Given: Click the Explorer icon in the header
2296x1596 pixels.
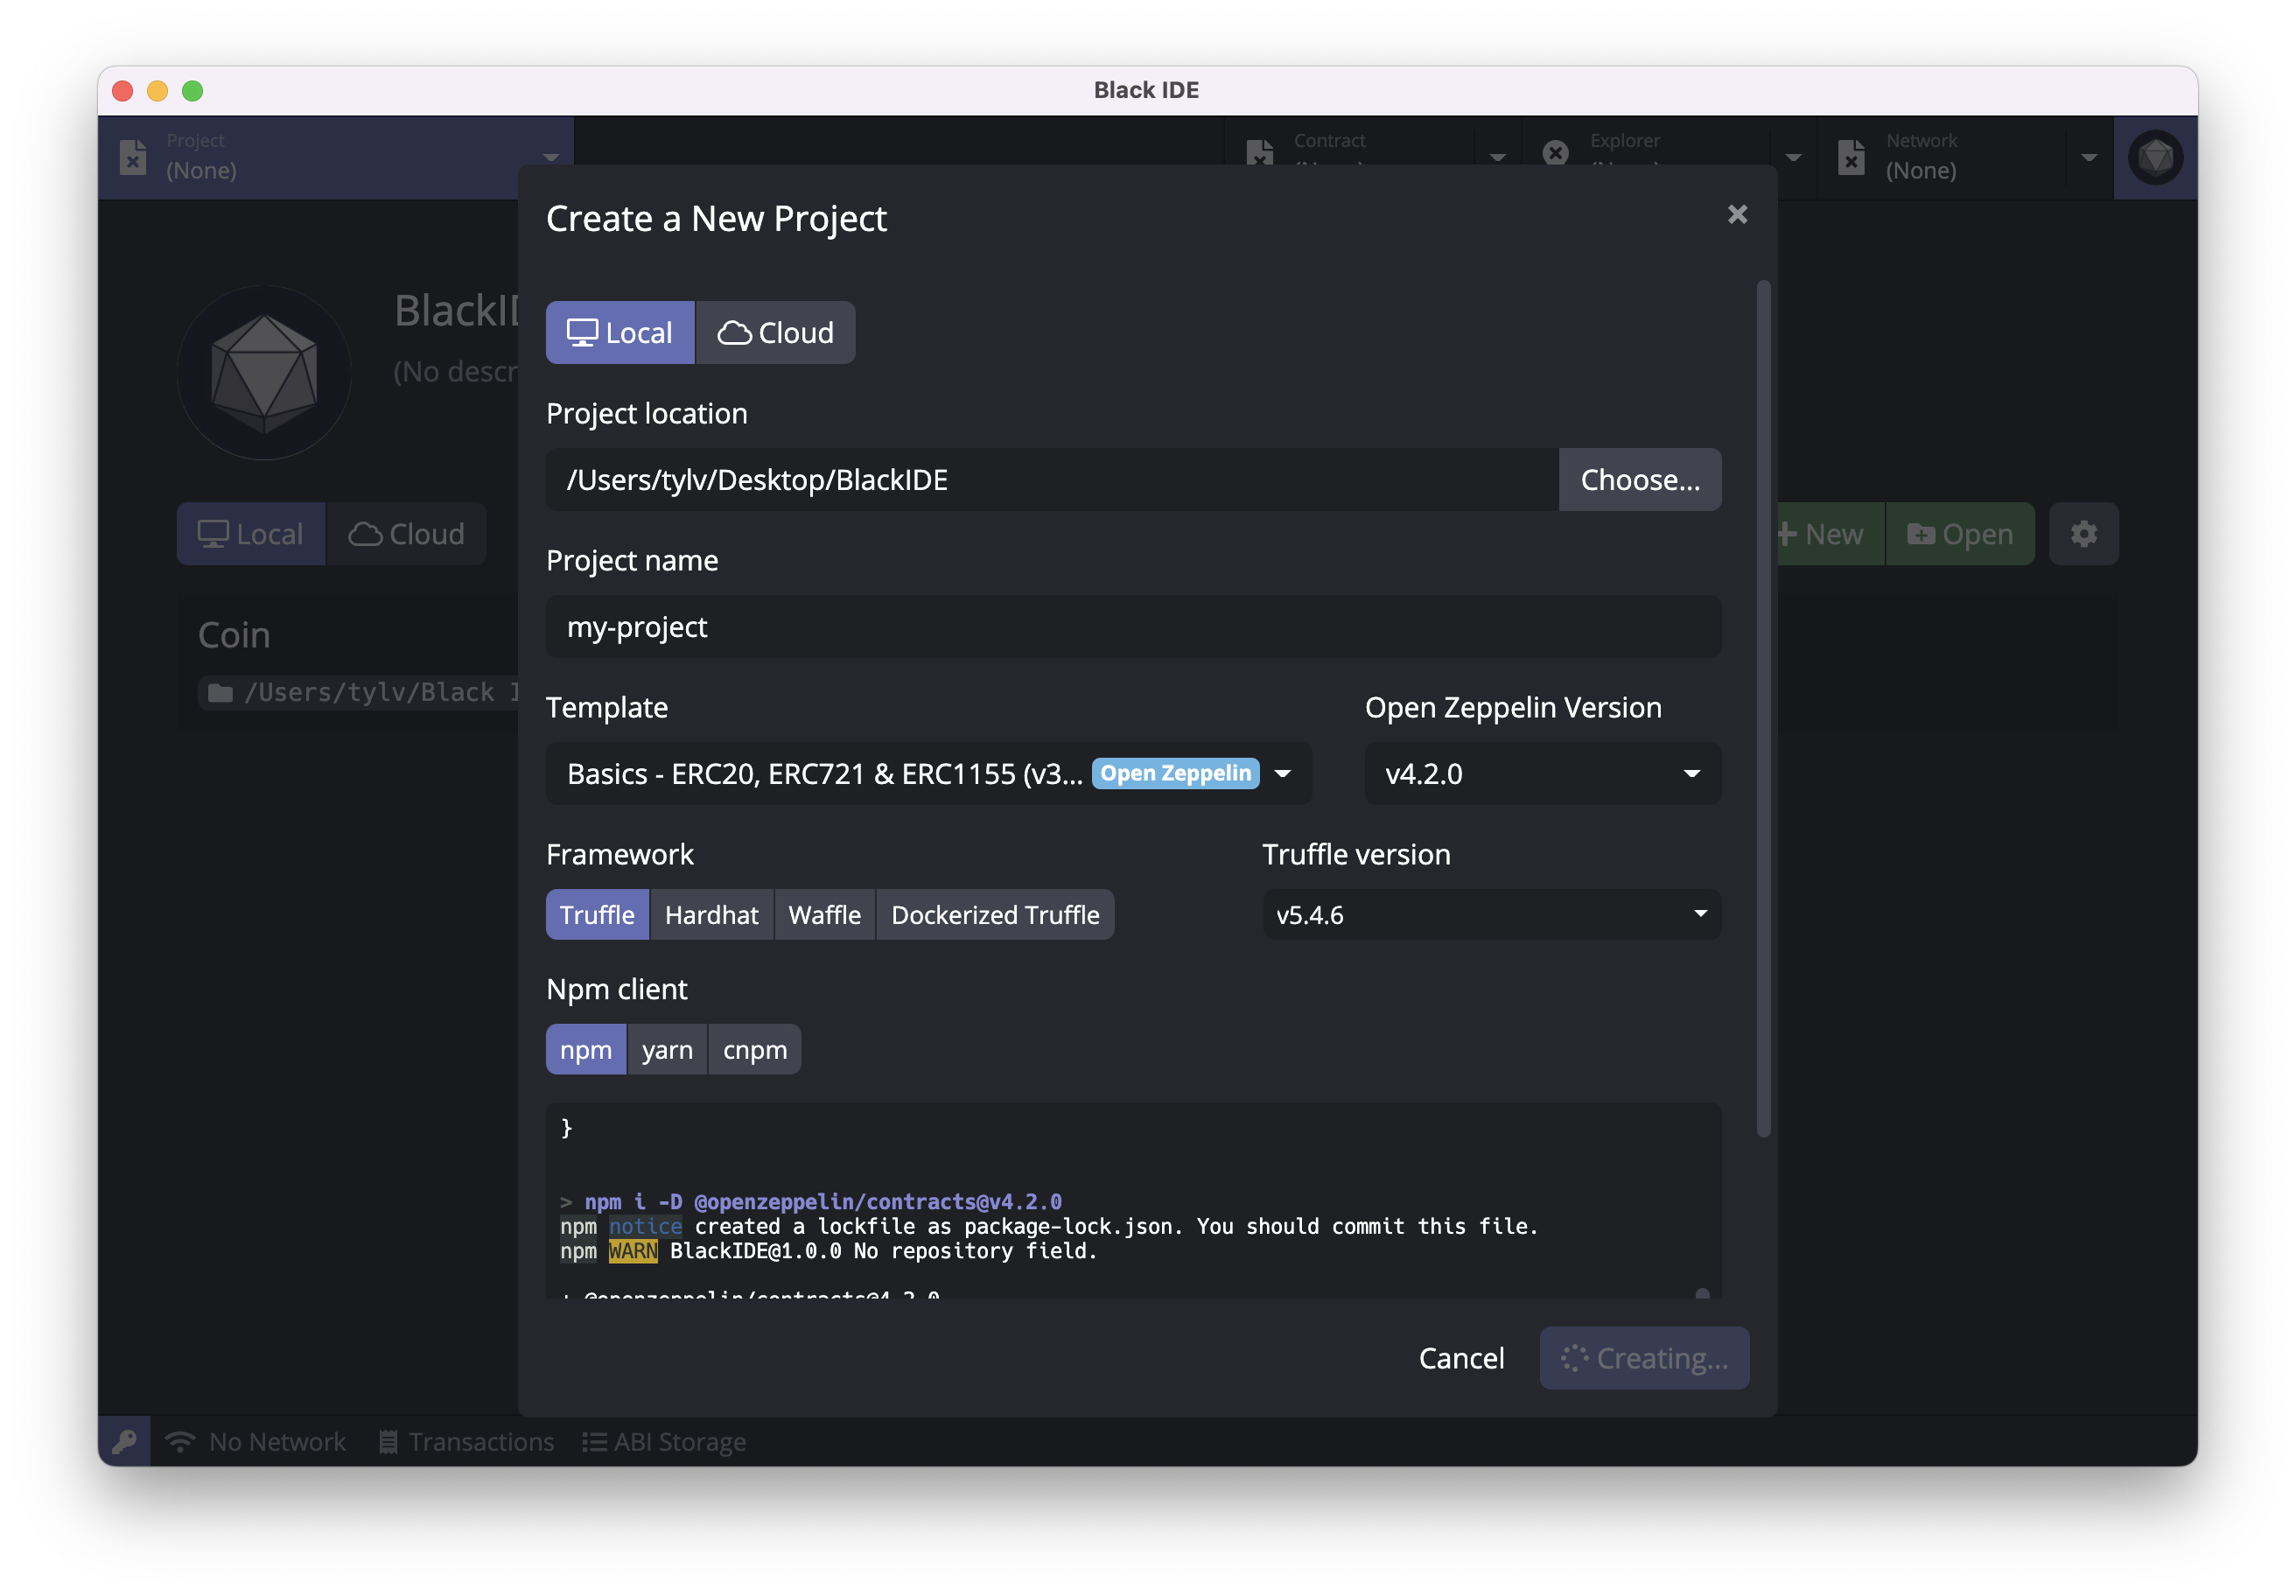Looking at the screenshot, I should 1555,153.
